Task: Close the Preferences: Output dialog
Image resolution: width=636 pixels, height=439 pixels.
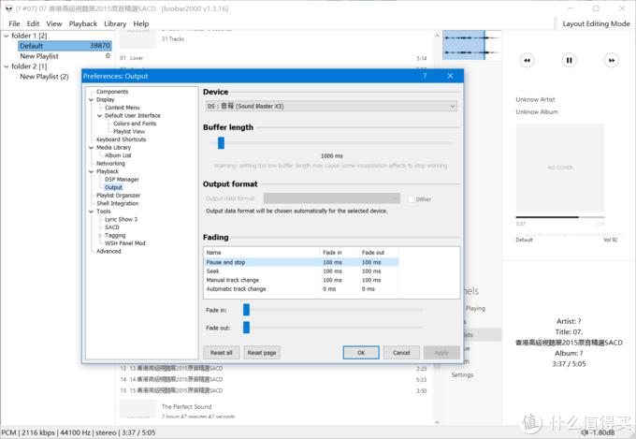Action: pos(450,76)
